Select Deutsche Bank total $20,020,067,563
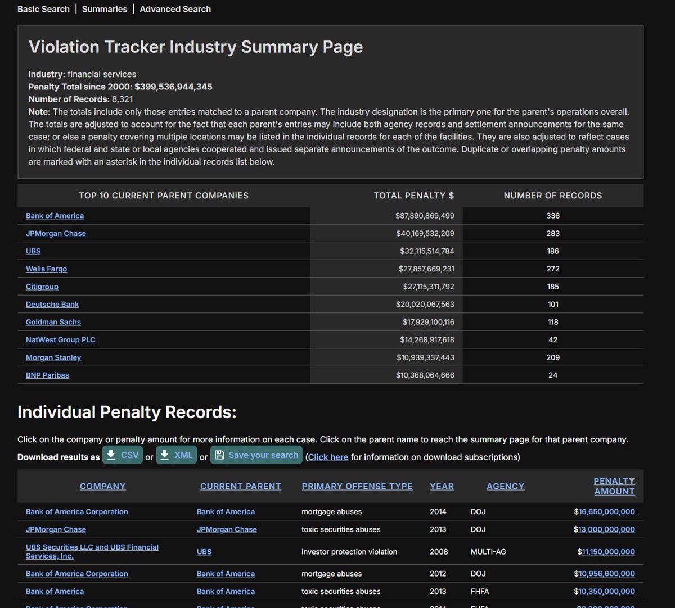675x608 pixels. coord(425,304)
